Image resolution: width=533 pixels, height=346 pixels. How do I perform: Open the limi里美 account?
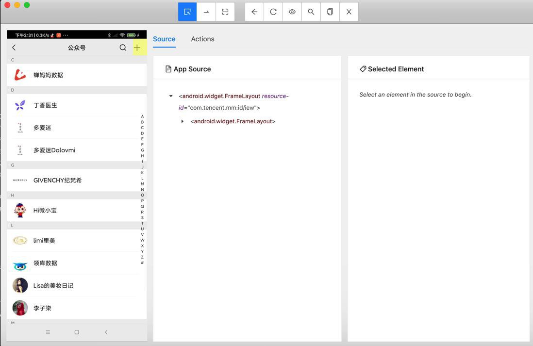tap(77, 241)
